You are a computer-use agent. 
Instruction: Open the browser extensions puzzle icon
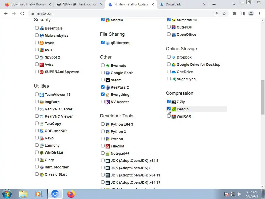234,13
